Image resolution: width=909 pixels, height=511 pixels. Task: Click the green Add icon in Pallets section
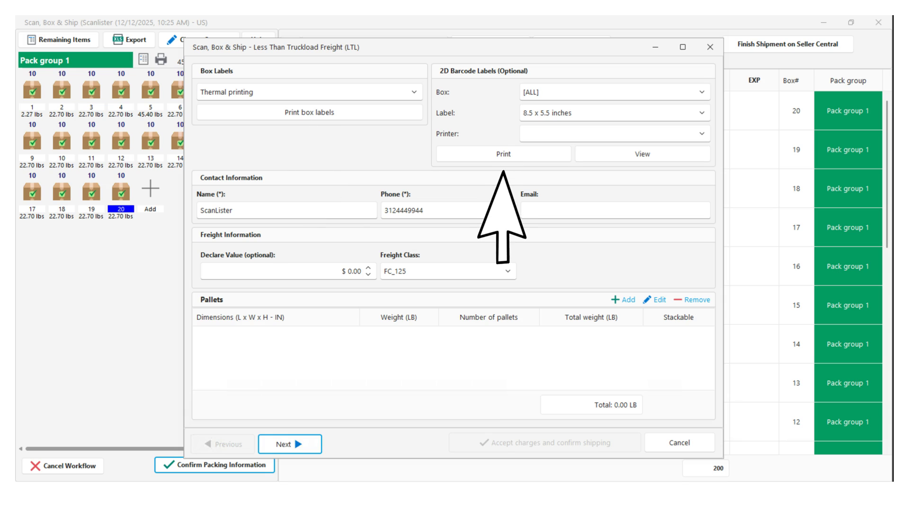615,300
